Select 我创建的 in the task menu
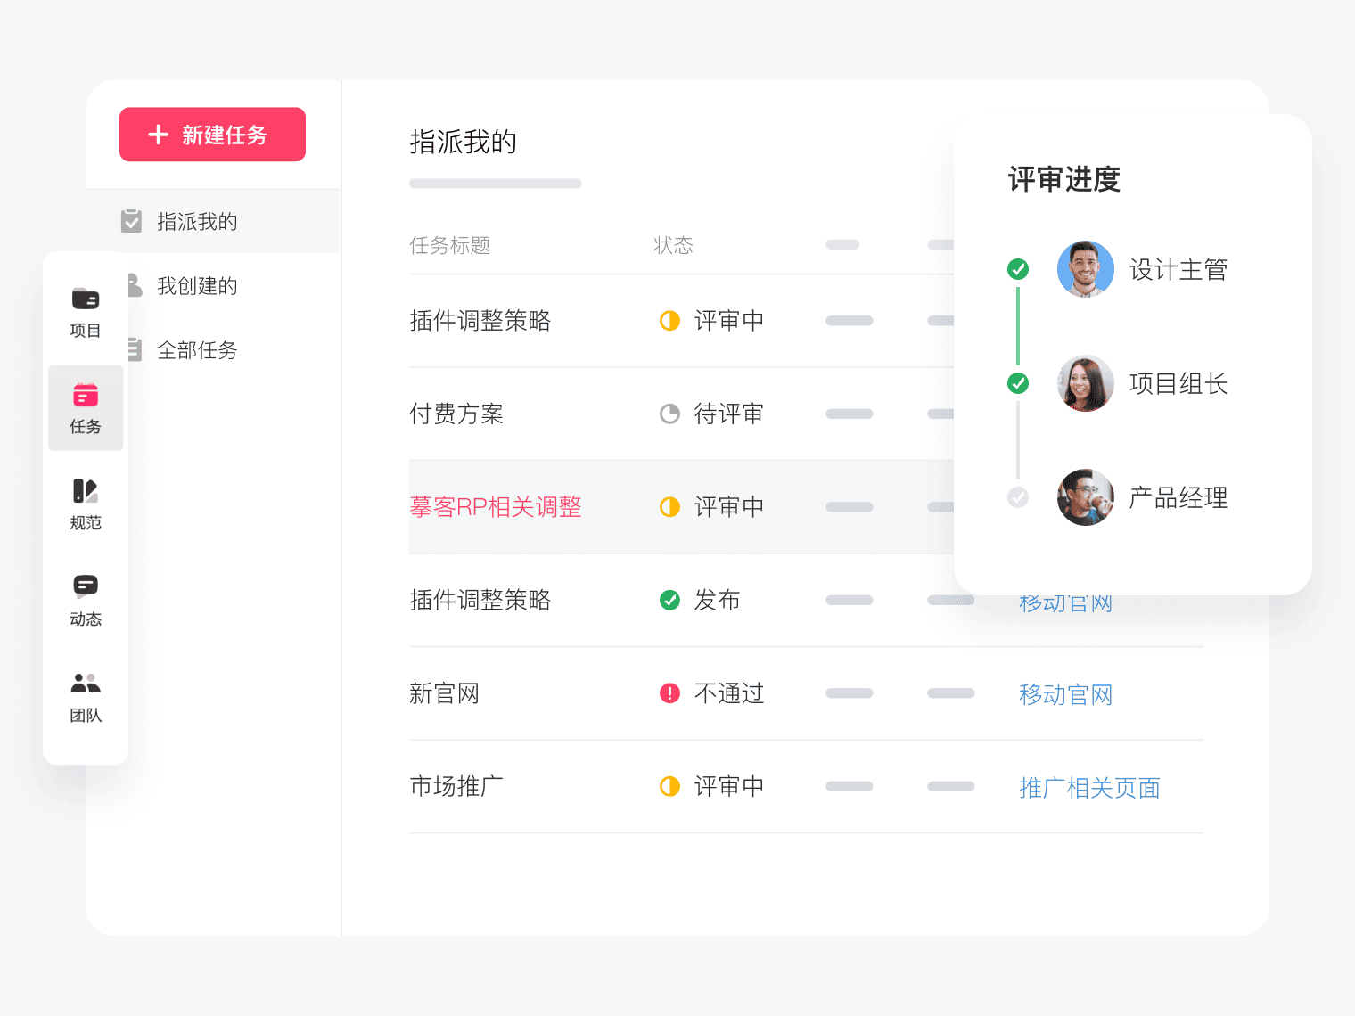Image resolution: width=1355 pixels, height=1016 pixels. pos(197,286)
